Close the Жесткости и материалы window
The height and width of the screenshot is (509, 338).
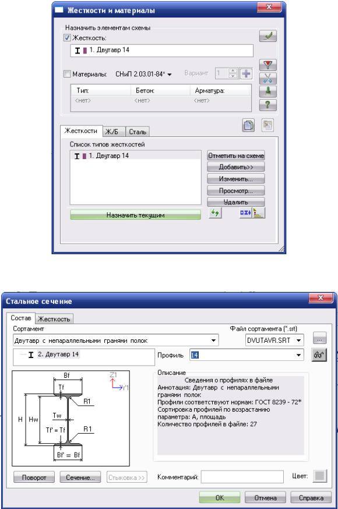269,7
